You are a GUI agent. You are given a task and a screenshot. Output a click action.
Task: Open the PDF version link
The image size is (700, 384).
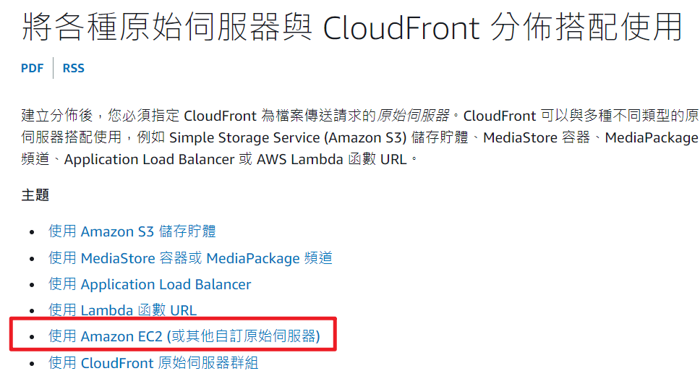32,68
